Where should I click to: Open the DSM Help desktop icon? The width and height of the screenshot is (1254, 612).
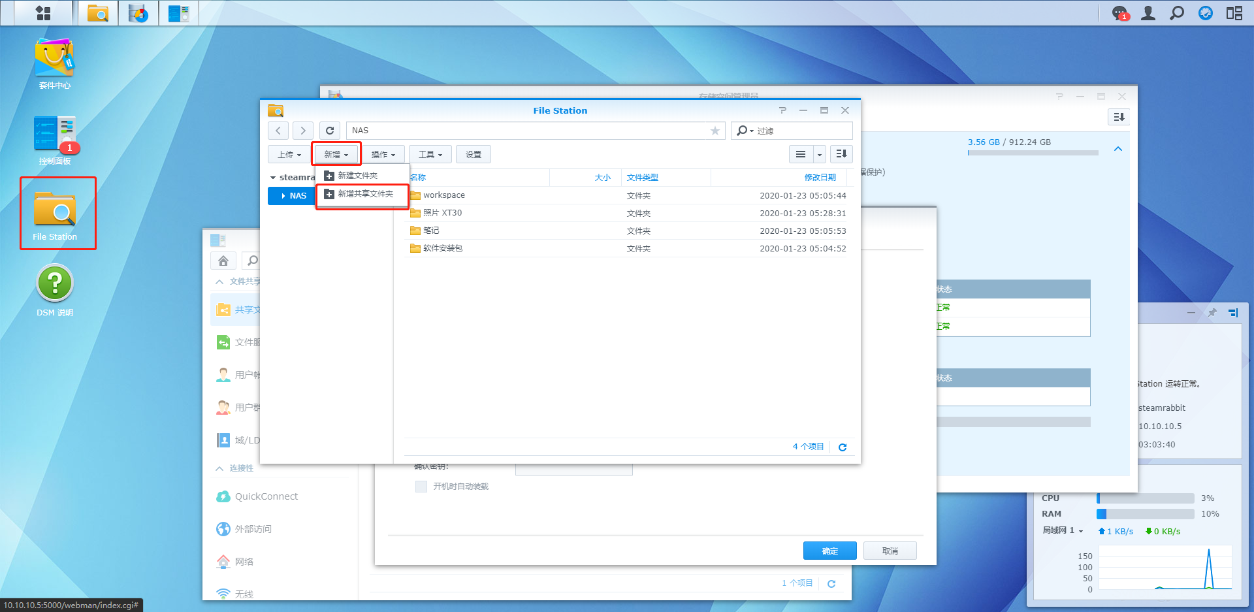click(55, 290)
